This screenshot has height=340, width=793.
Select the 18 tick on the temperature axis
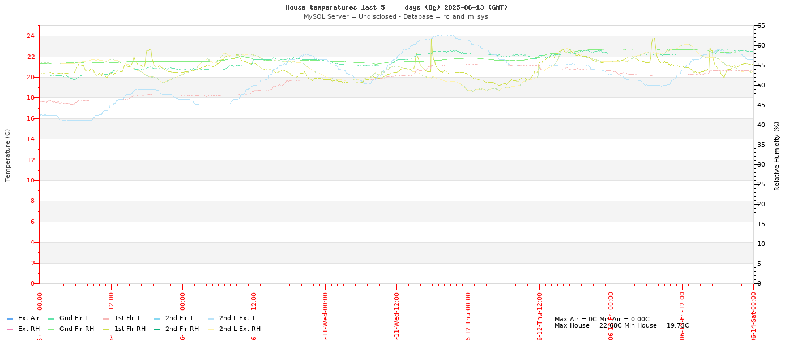point(31,98)
